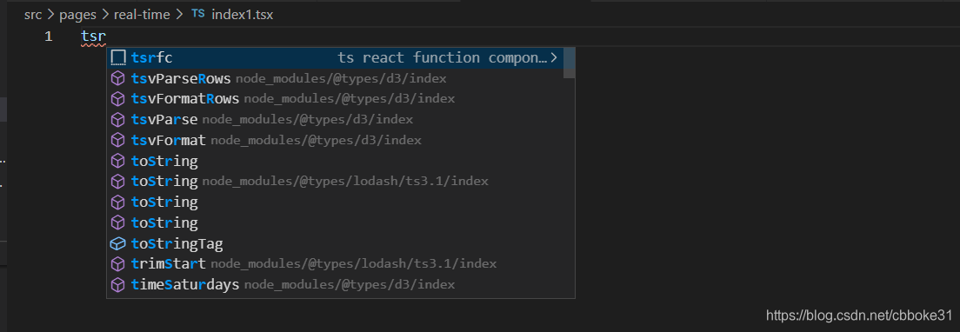The width and height of the screenshot is (960, 332).
Task: Click the ts react function component description
Action: [442, 58]
